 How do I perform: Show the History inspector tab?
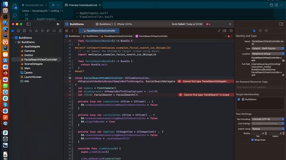(260, 31)
